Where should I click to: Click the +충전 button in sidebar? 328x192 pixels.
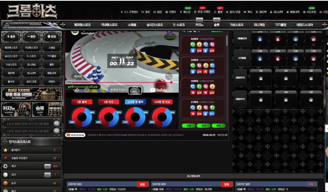pyautogui.click(x=11, y=36)
